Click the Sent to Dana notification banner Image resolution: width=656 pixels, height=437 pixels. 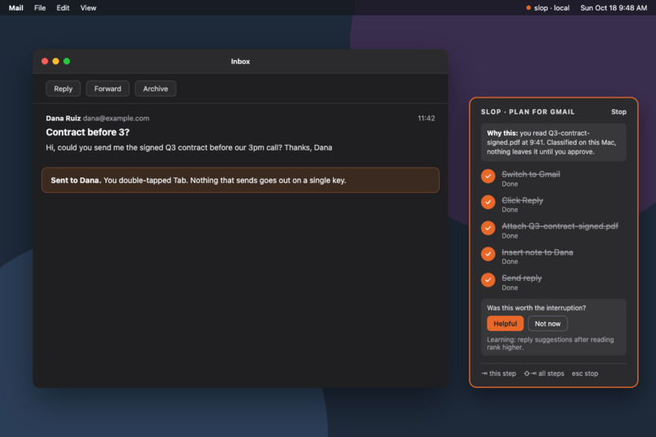tap(241, 180)
